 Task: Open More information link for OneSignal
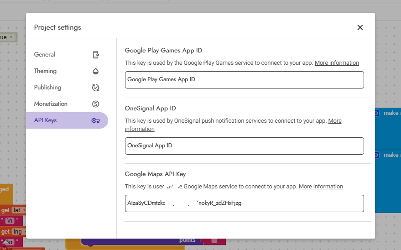(335, 121)
